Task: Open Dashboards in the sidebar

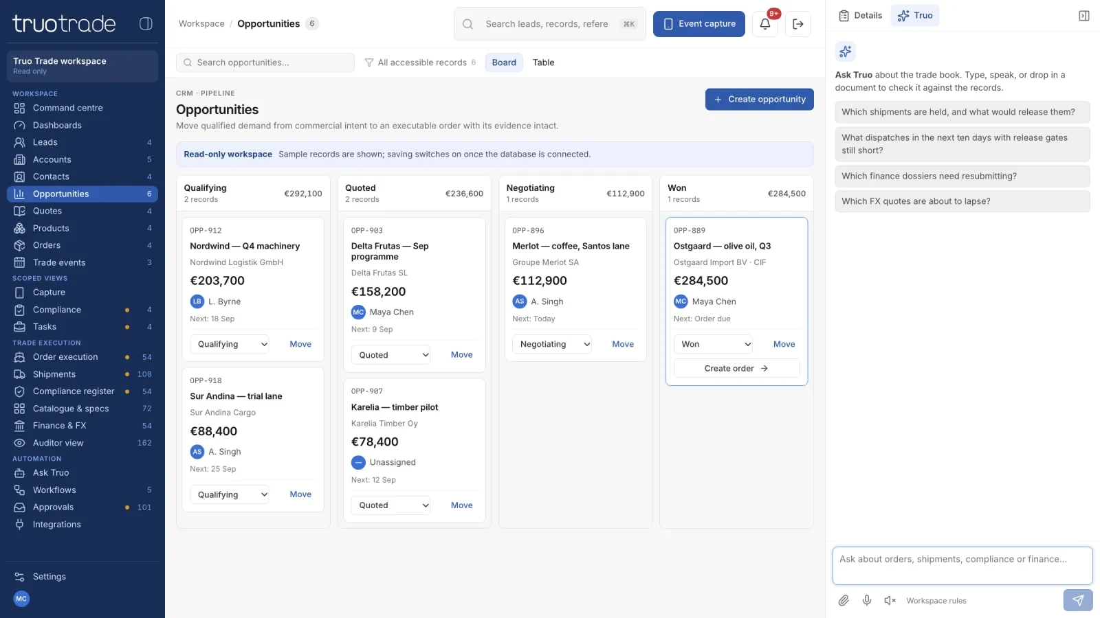Action: tap(82, 125)
